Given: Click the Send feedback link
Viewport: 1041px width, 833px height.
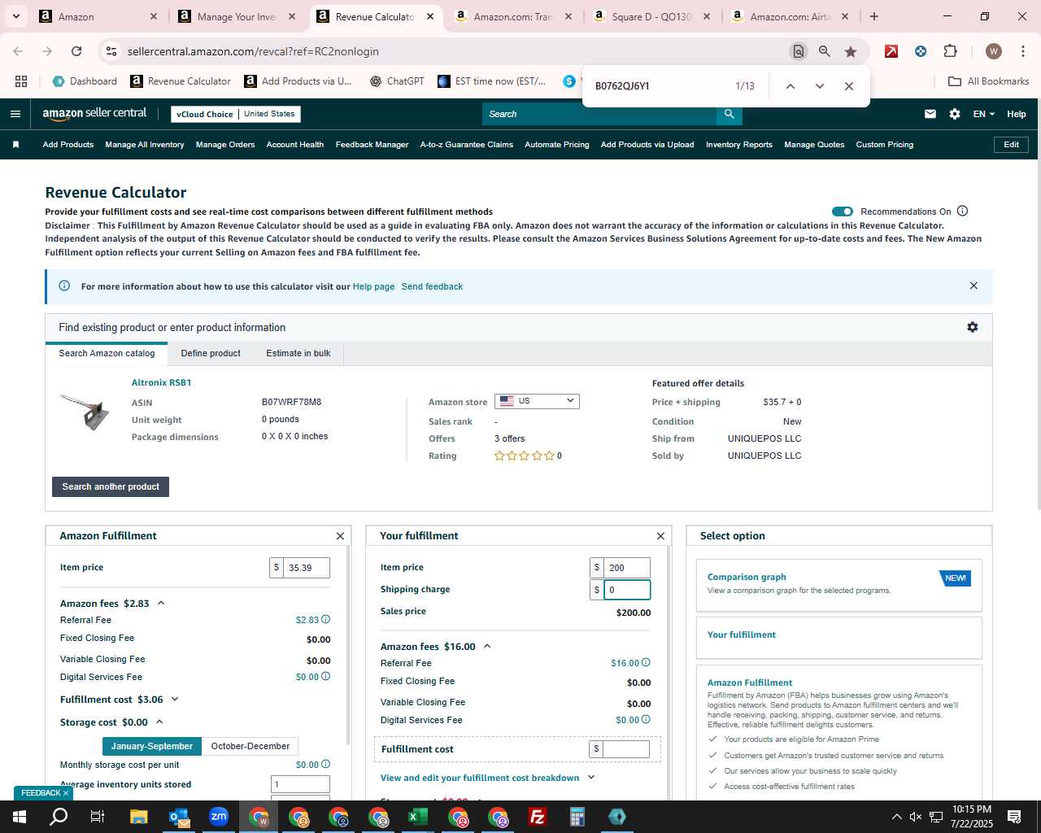Looking at the screenshot, I should (x=432, y=286).
